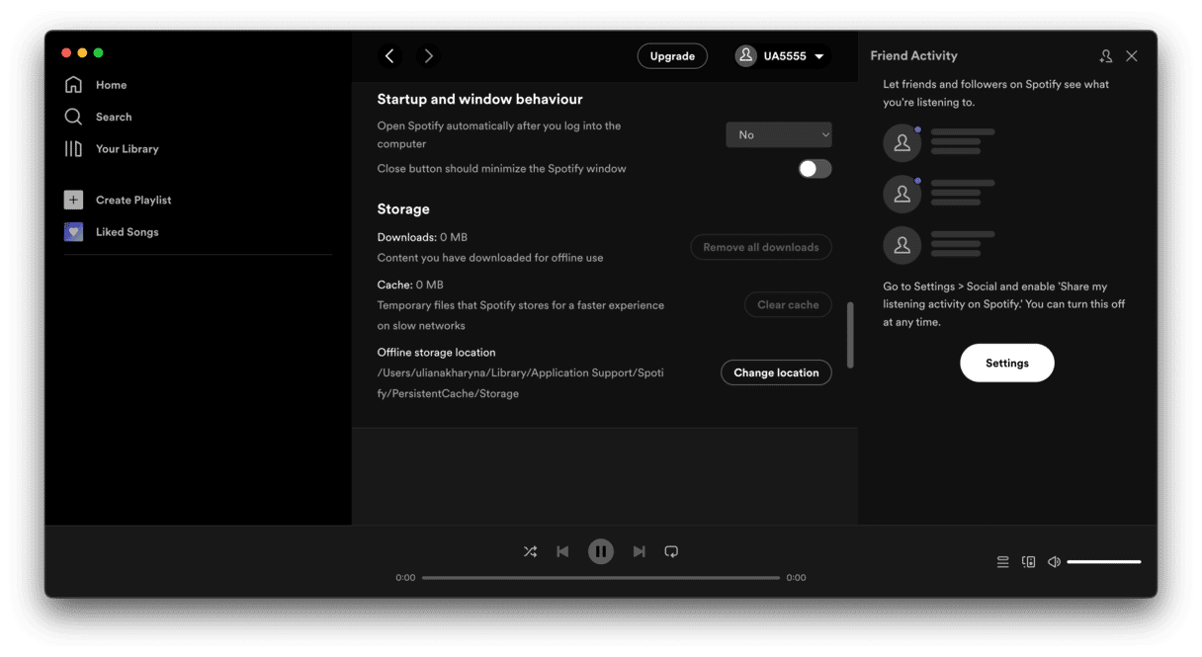Click Change location button
The height and width of the screenshot is (657, 1202).
click(776, 372)
